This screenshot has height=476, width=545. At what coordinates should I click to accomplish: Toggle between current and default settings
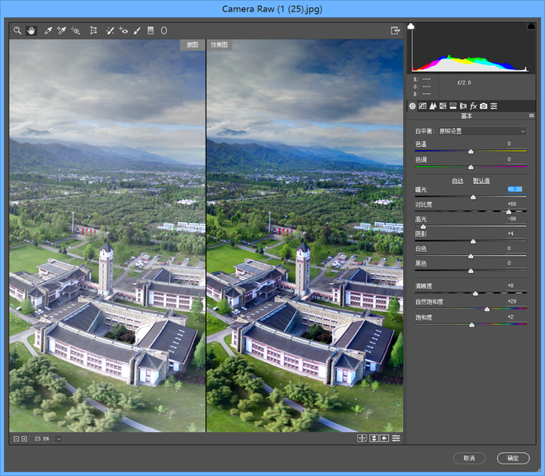point(396,438)
